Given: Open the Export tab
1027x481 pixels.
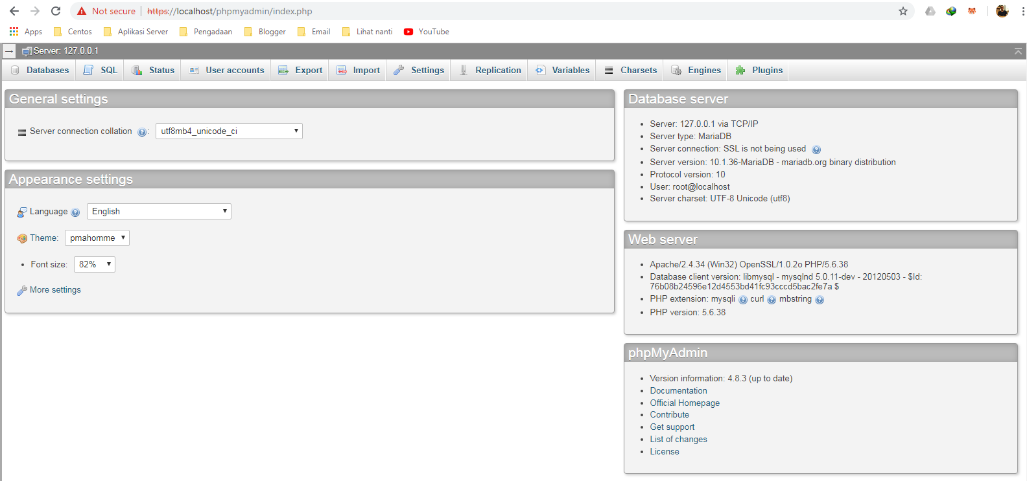Looking at the screenshot, I should pyautogui.click(x=300, y=70).
